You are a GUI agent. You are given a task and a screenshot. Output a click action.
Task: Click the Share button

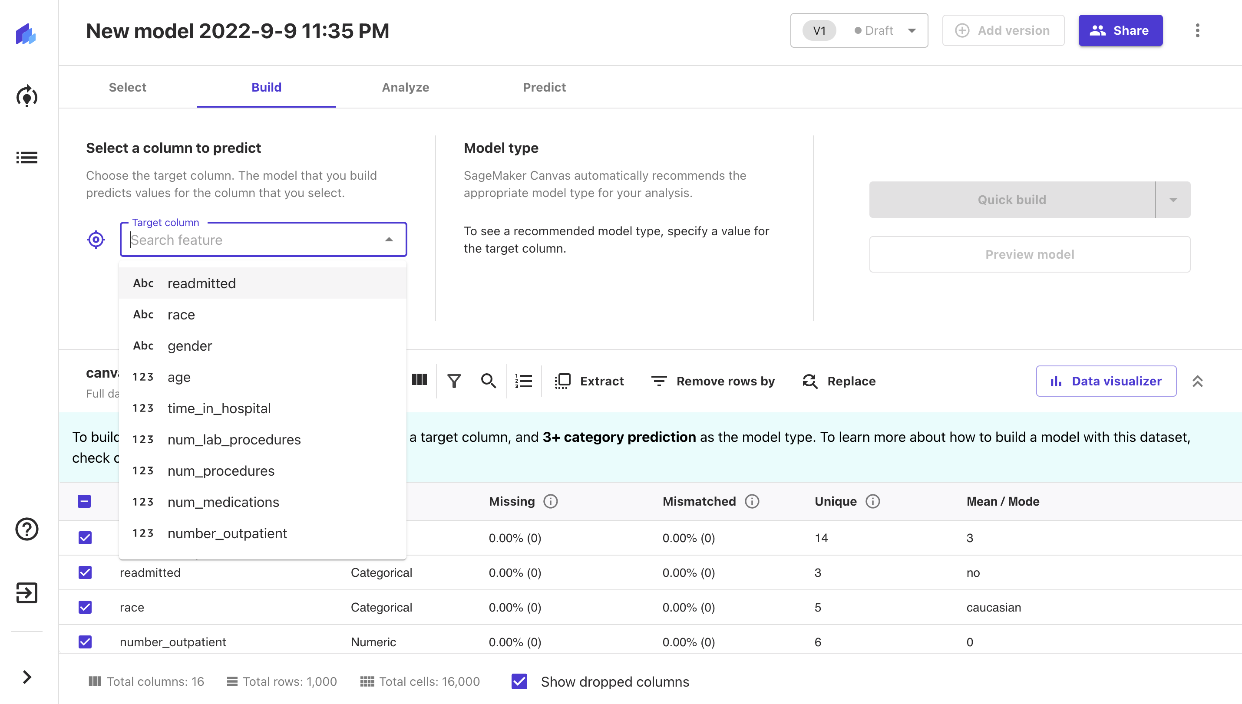point(1120,30)
